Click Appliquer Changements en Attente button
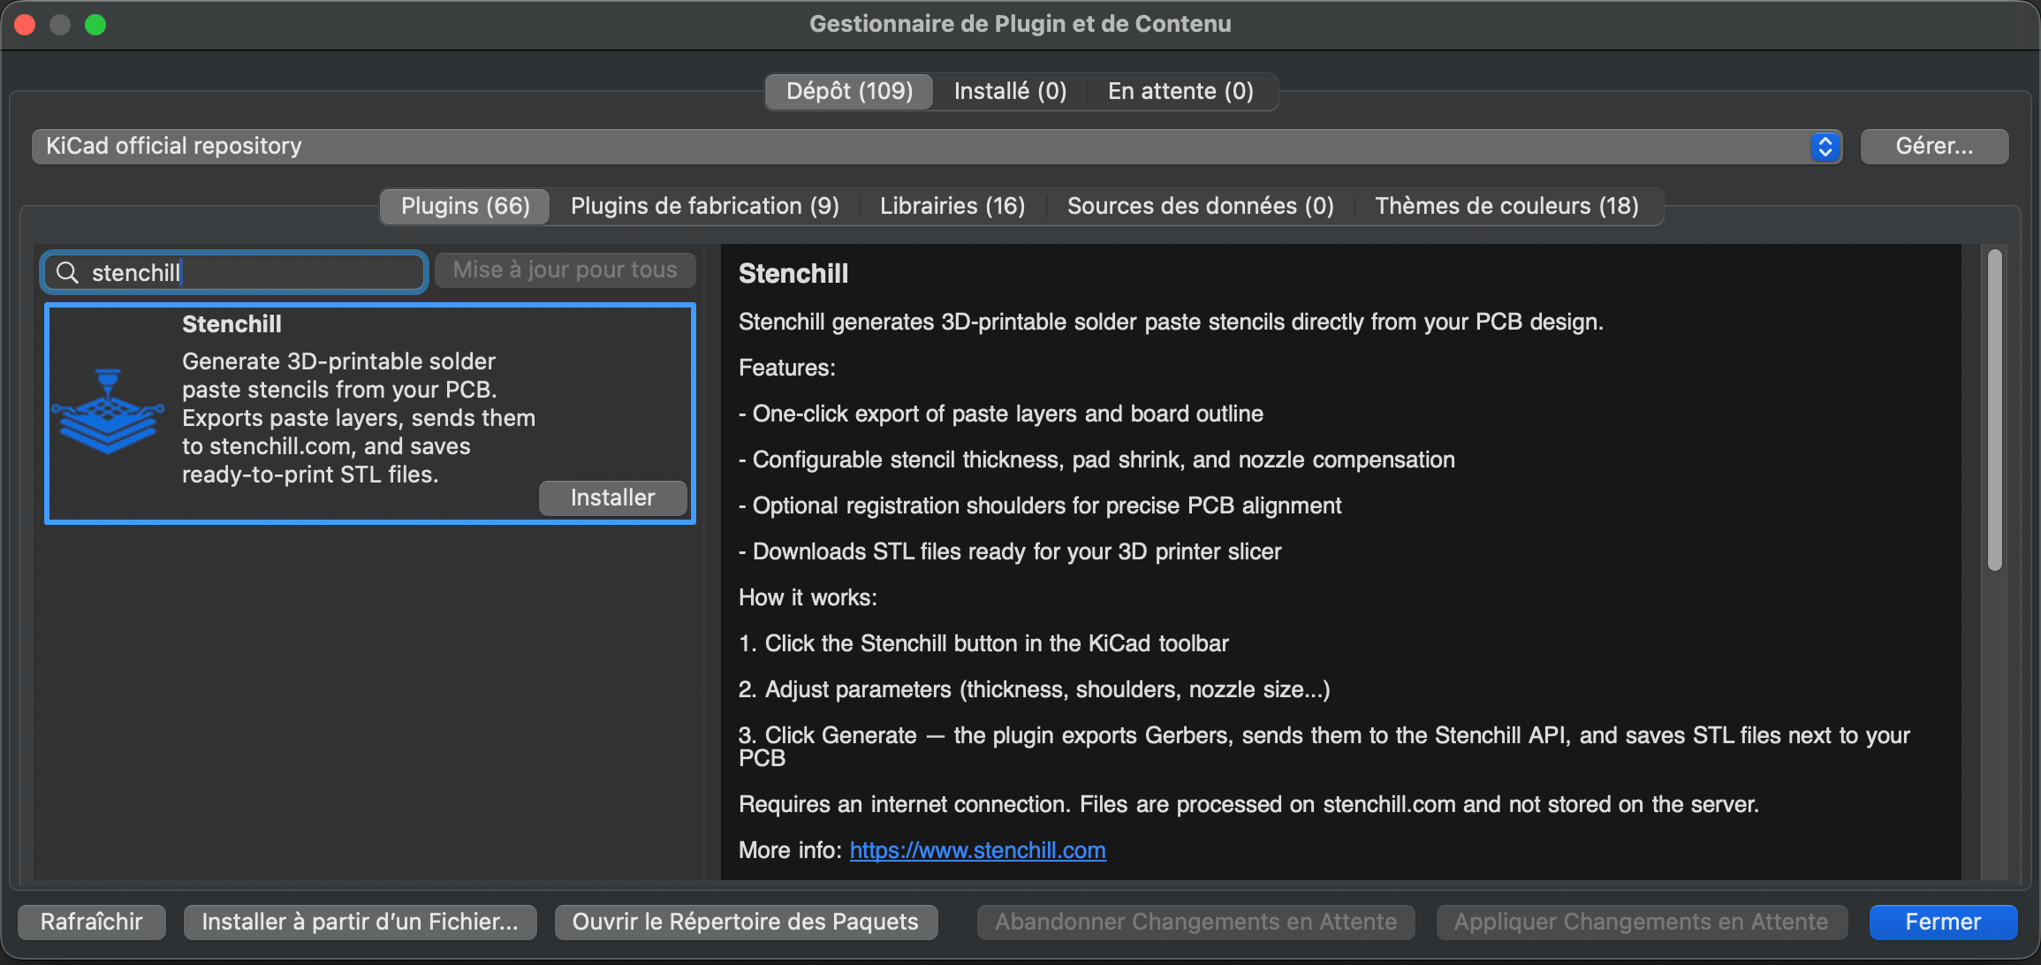Image resolution: width=2041 pixels, height=965 pixels. (1641, 922)
